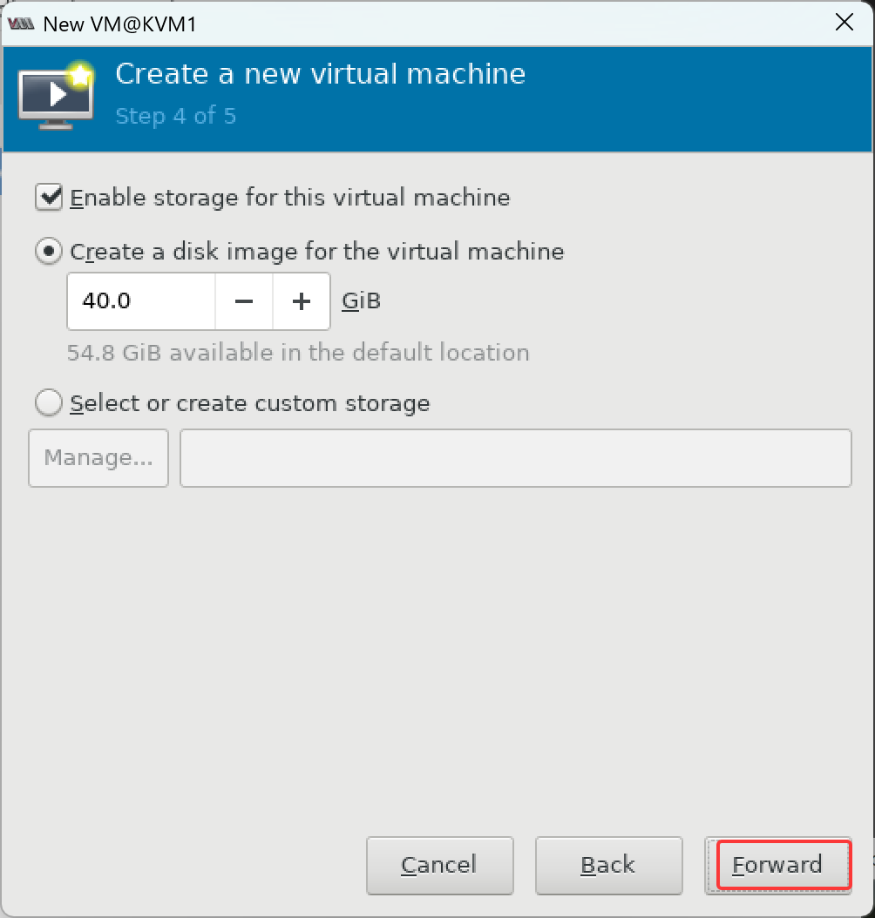Select Create a disk image radio button
Image resolution: width=875 pixels, height=918 pixels.
tap(49, 251)
